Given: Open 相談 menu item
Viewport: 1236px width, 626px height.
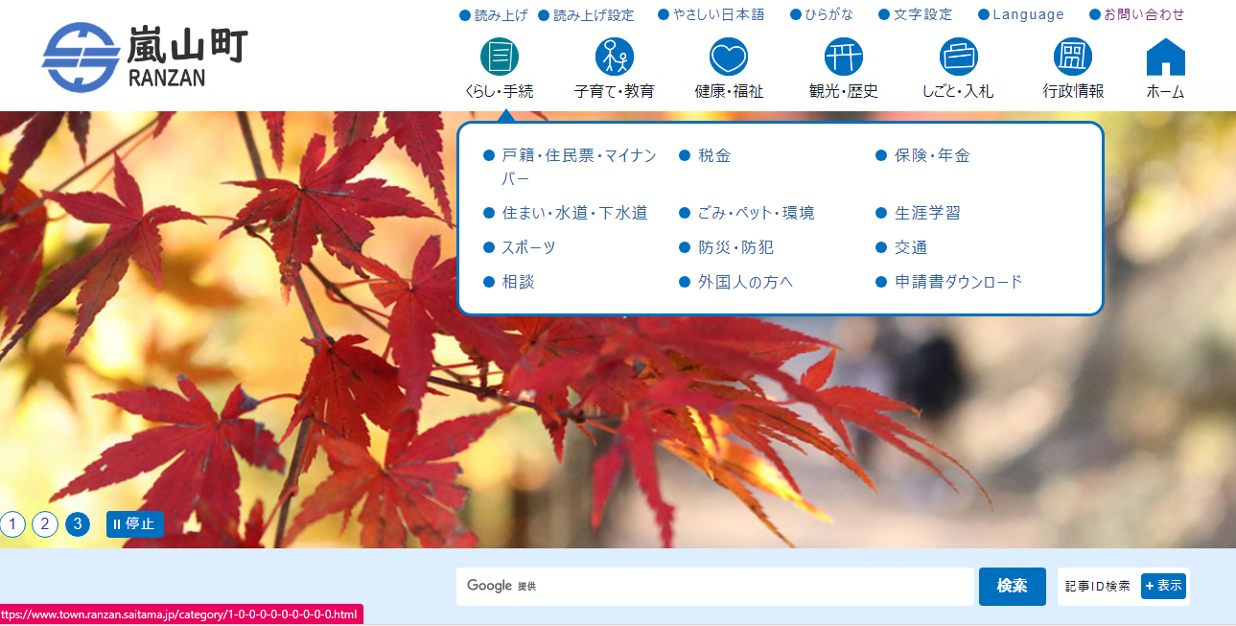Looking at the screenshot, I should tap(518, 282).
